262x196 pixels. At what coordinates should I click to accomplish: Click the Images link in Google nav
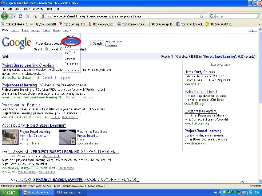15,30
